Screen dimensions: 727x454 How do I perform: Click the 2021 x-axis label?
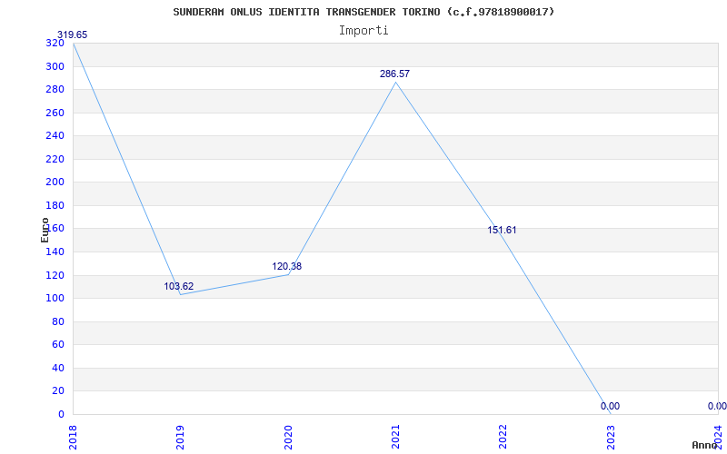pyautogui.click(x=395, y=437)
